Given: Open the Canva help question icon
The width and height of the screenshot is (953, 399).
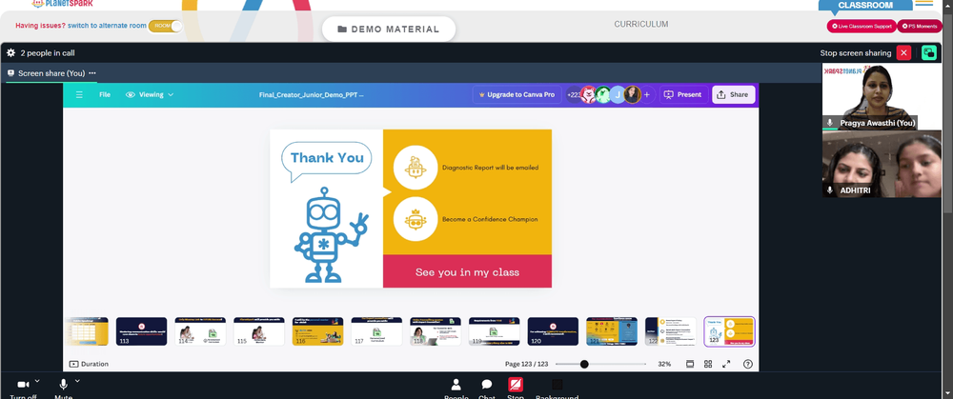Looking at the screenshot, I should (x=748, y=364).
